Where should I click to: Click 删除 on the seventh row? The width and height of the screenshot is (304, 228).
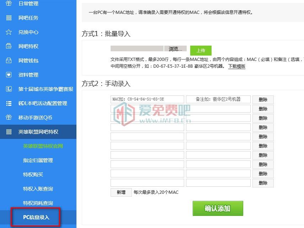pos(263,155)
